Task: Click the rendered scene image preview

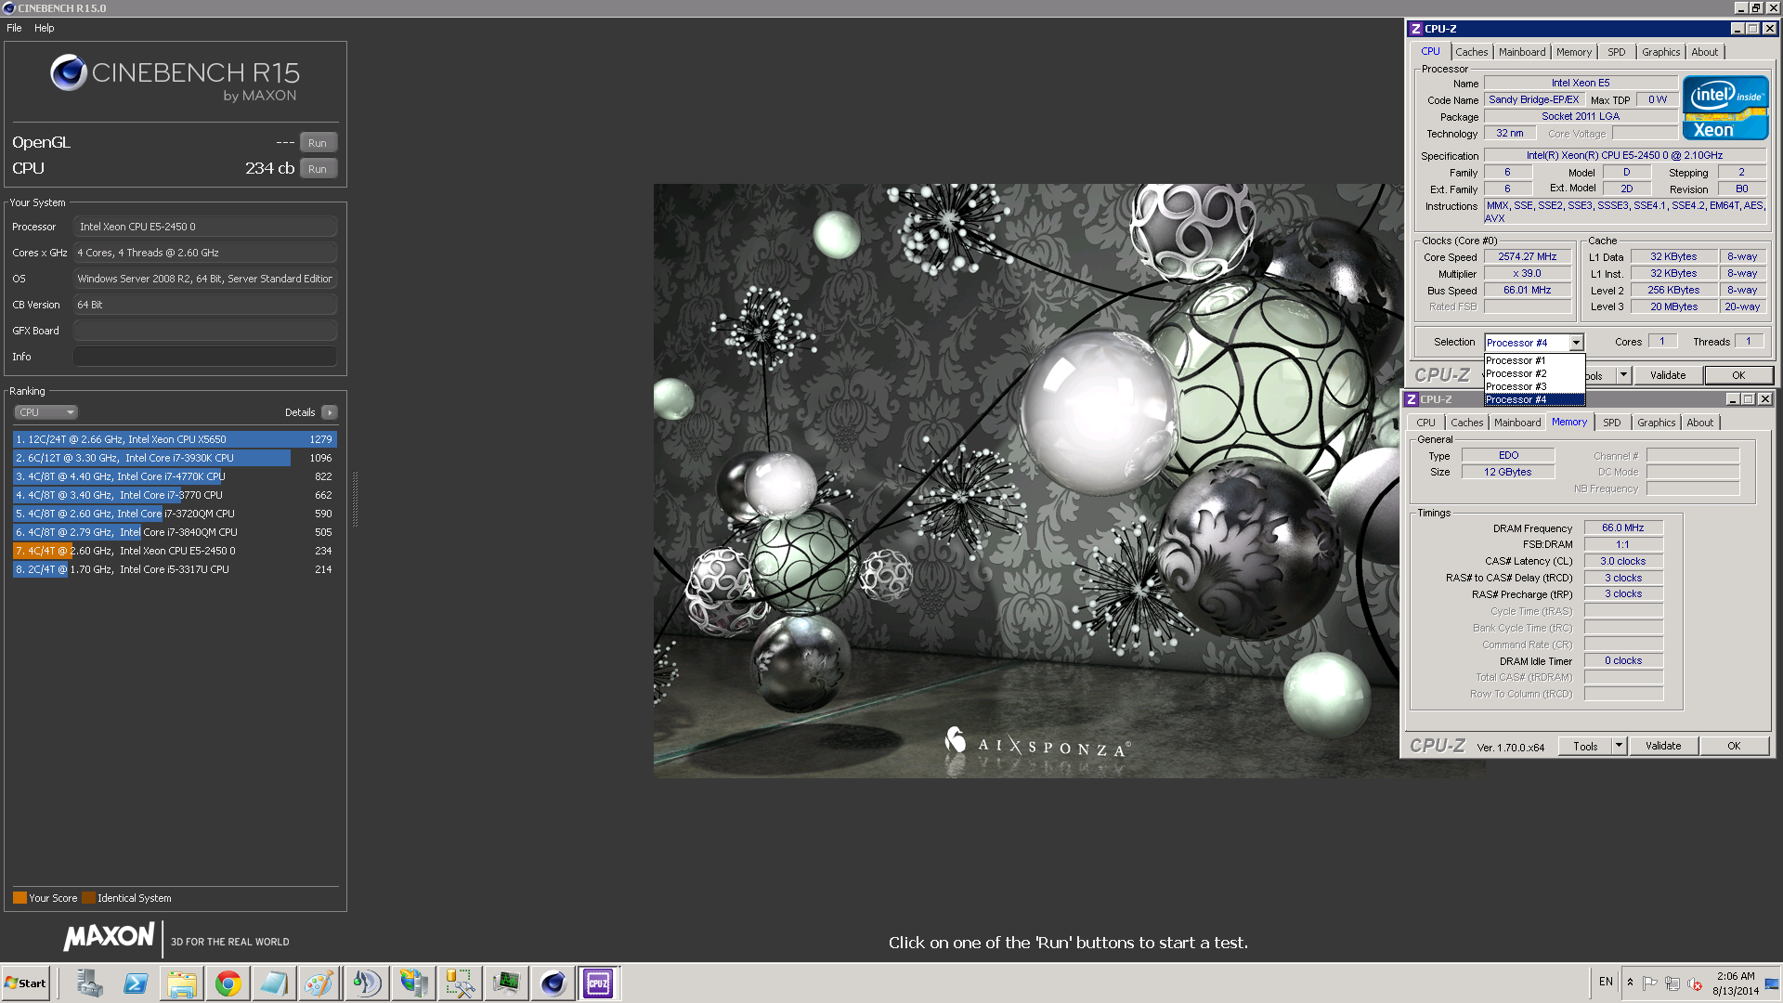Action: pyautogui.click(x=1028, y=480)
